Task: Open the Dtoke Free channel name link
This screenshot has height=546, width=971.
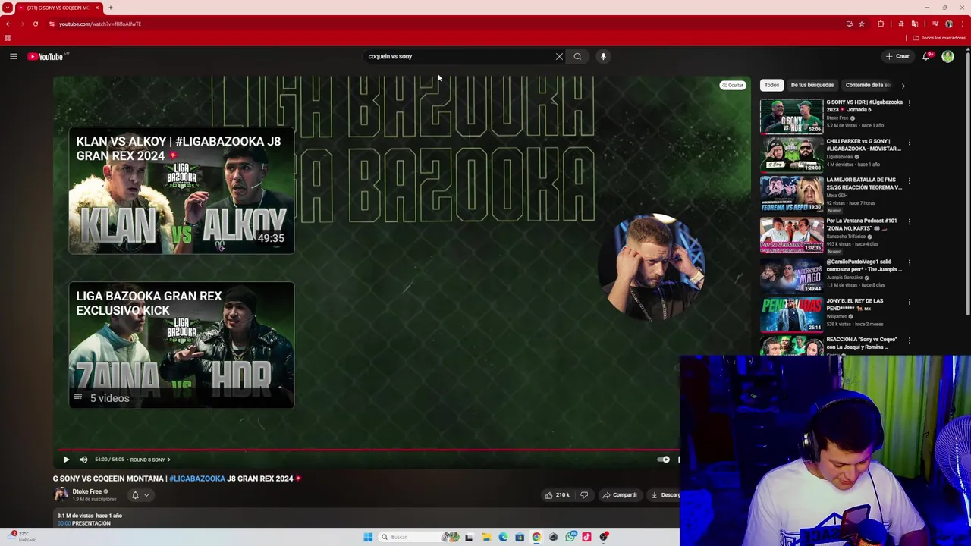Action: [86, 491]
